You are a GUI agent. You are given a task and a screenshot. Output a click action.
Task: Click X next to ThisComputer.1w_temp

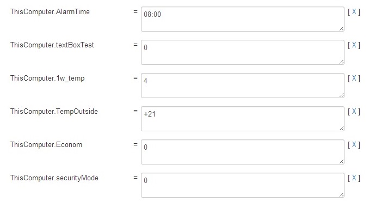pos(354,78)
